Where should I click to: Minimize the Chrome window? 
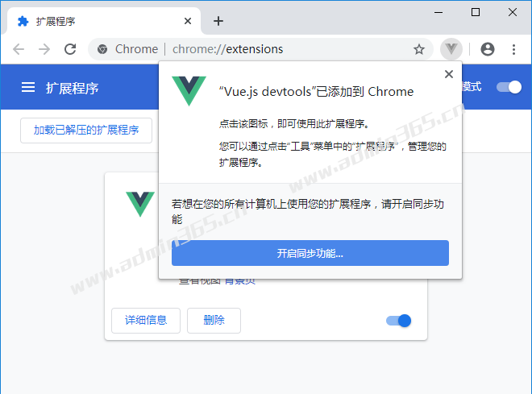tap(438, 13)
